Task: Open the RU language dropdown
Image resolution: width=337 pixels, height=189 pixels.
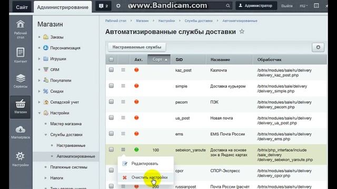Action: [303, 6]
